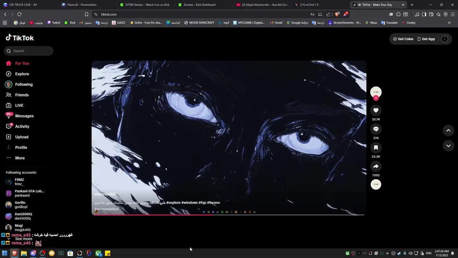This screenshot has width=458, height=258.
Task: Open the creator's avatar beside the video
Action: 376,92
